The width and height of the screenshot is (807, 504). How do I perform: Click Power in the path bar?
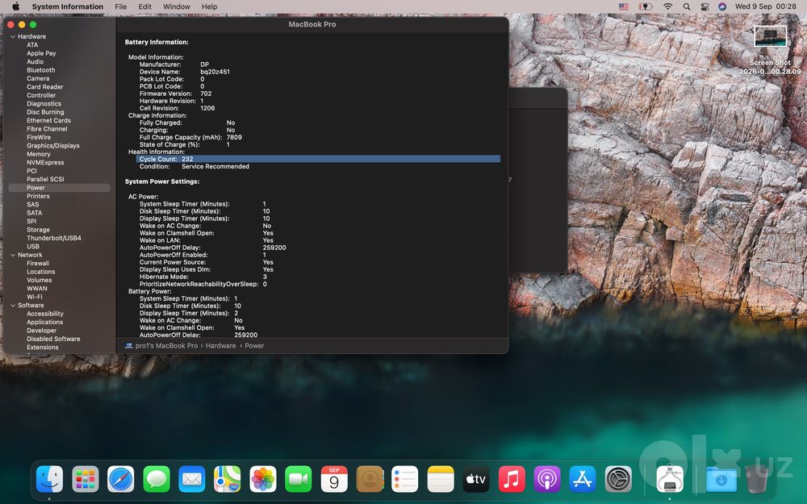pyautogui.click(x=254, y=346)
